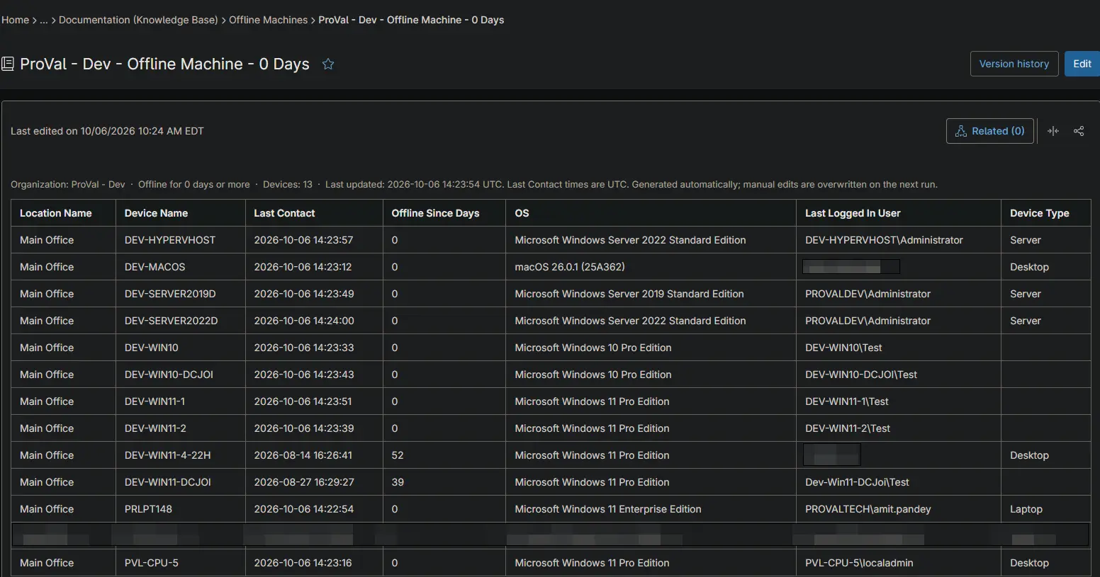This screenshot has height=577, width=1100.
Task: Click the Last edited timestamp text
Action: coord(107,131)
